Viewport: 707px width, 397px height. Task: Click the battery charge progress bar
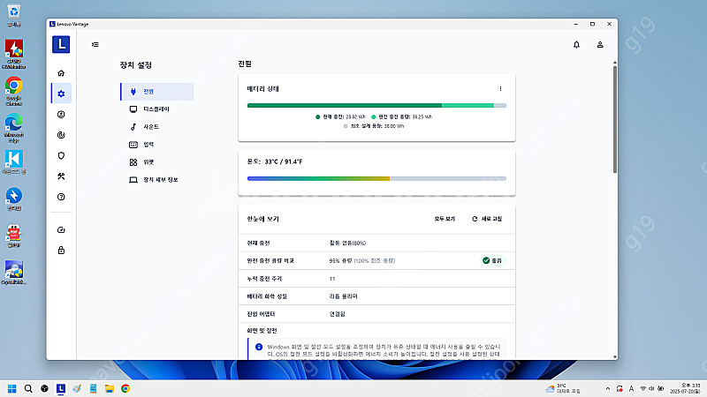click(x=376, y=105)
